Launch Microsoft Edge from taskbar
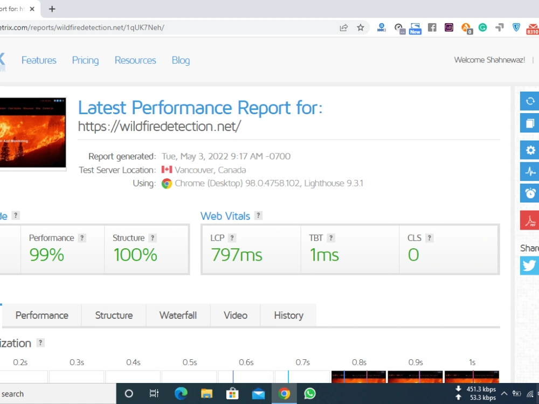 181,393
